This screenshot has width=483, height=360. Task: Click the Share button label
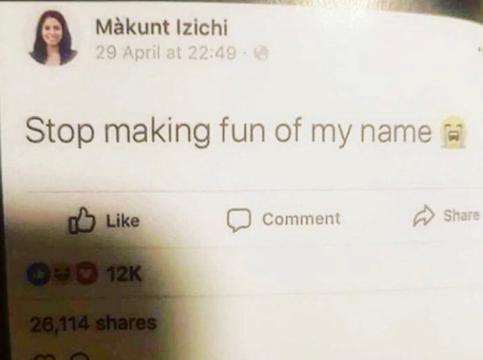tap(462, 215)
